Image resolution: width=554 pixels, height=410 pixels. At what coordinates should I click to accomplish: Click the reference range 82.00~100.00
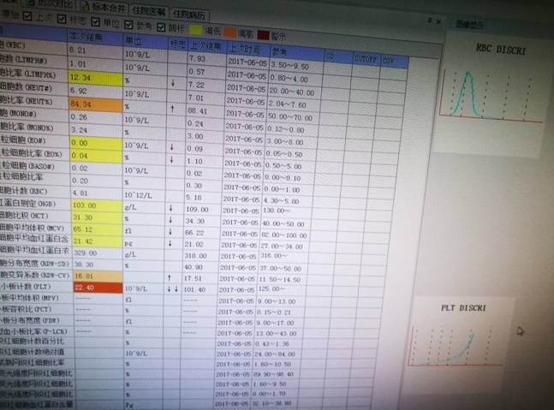pyautogui.click(x=283, y=235)
